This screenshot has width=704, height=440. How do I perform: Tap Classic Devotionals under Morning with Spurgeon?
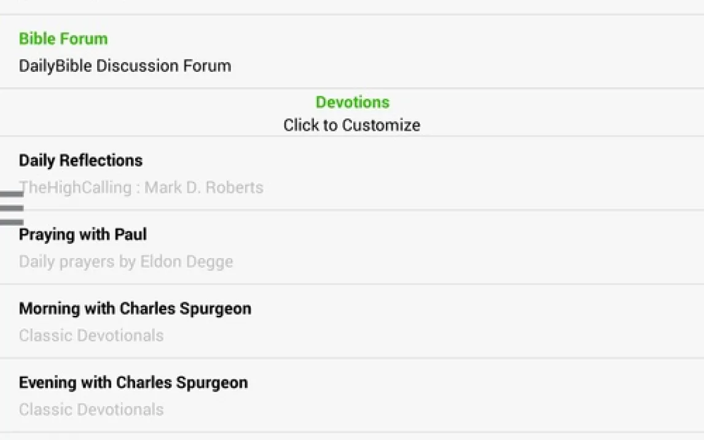(92, 336)
